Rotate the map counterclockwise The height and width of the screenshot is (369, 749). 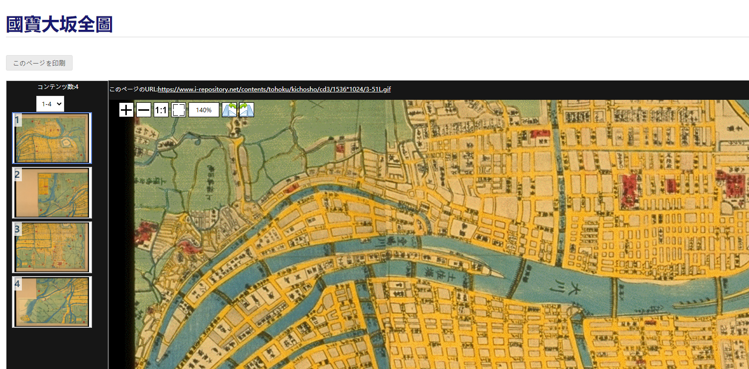(x=229, y=110)
